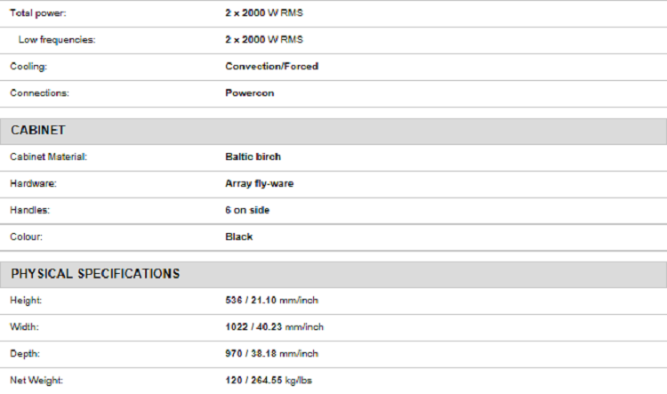Click the Hardware row label
The height and width of the screenshot is (394, 667).
(34, 183)
